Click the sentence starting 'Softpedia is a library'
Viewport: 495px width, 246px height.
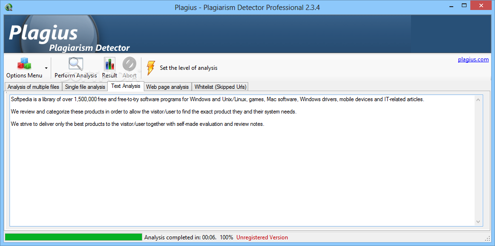217,99
